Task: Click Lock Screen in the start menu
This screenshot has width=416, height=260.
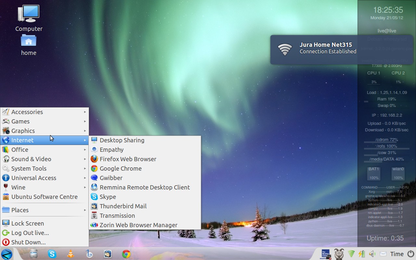Action: tap(27, 223)
